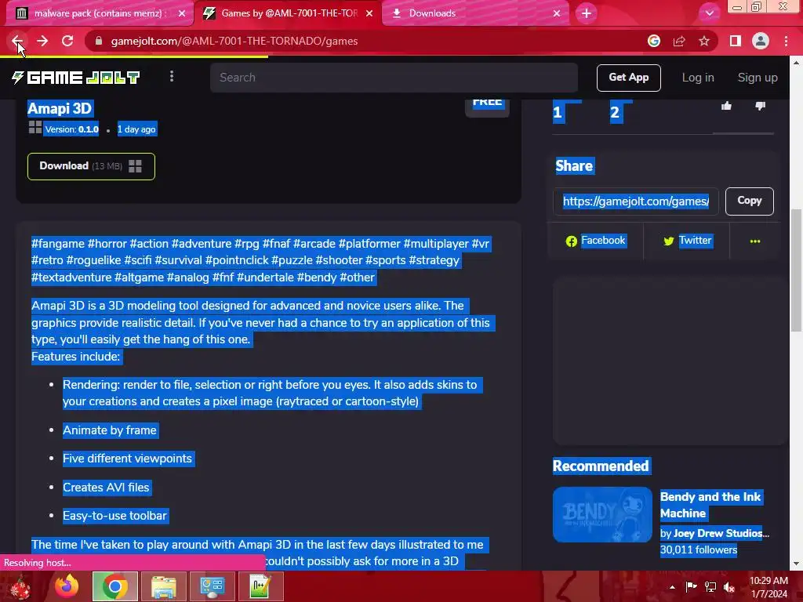Image resolution: width=803 pixels, height=602 pixels.
Task: Click the #bendy hashtag
Action: pos(317,277)
